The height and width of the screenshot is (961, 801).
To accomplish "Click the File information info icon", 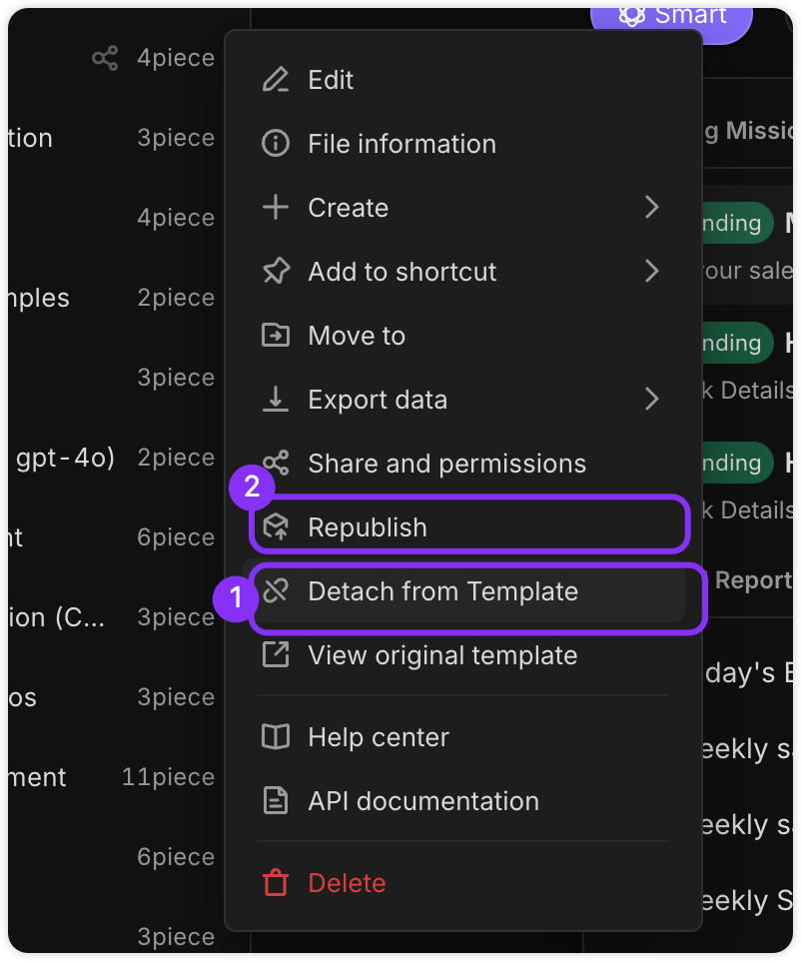I will (276, 144).
